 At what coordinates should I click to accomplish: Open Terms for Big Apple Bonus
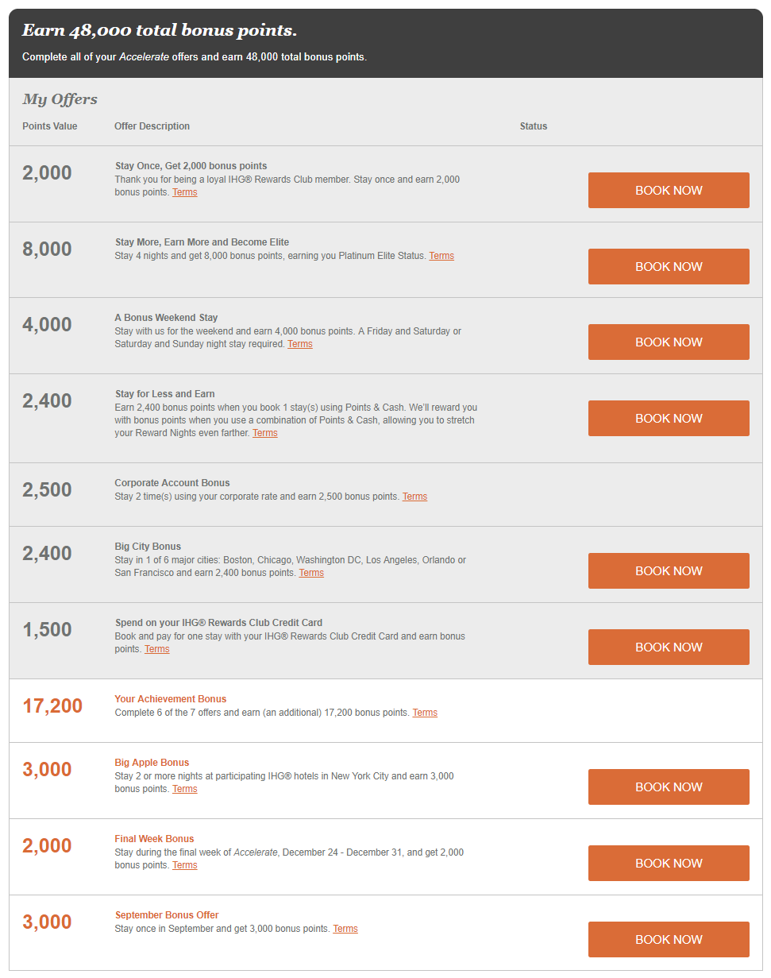click(185, 789)
